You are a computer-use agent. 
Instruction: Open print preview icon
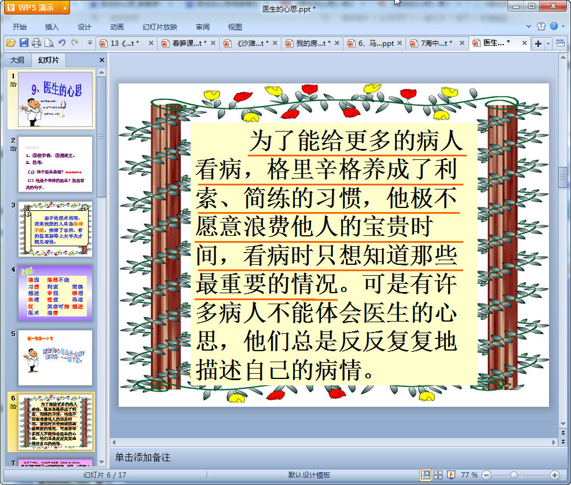pyautogui.click(x=49, y=43)
